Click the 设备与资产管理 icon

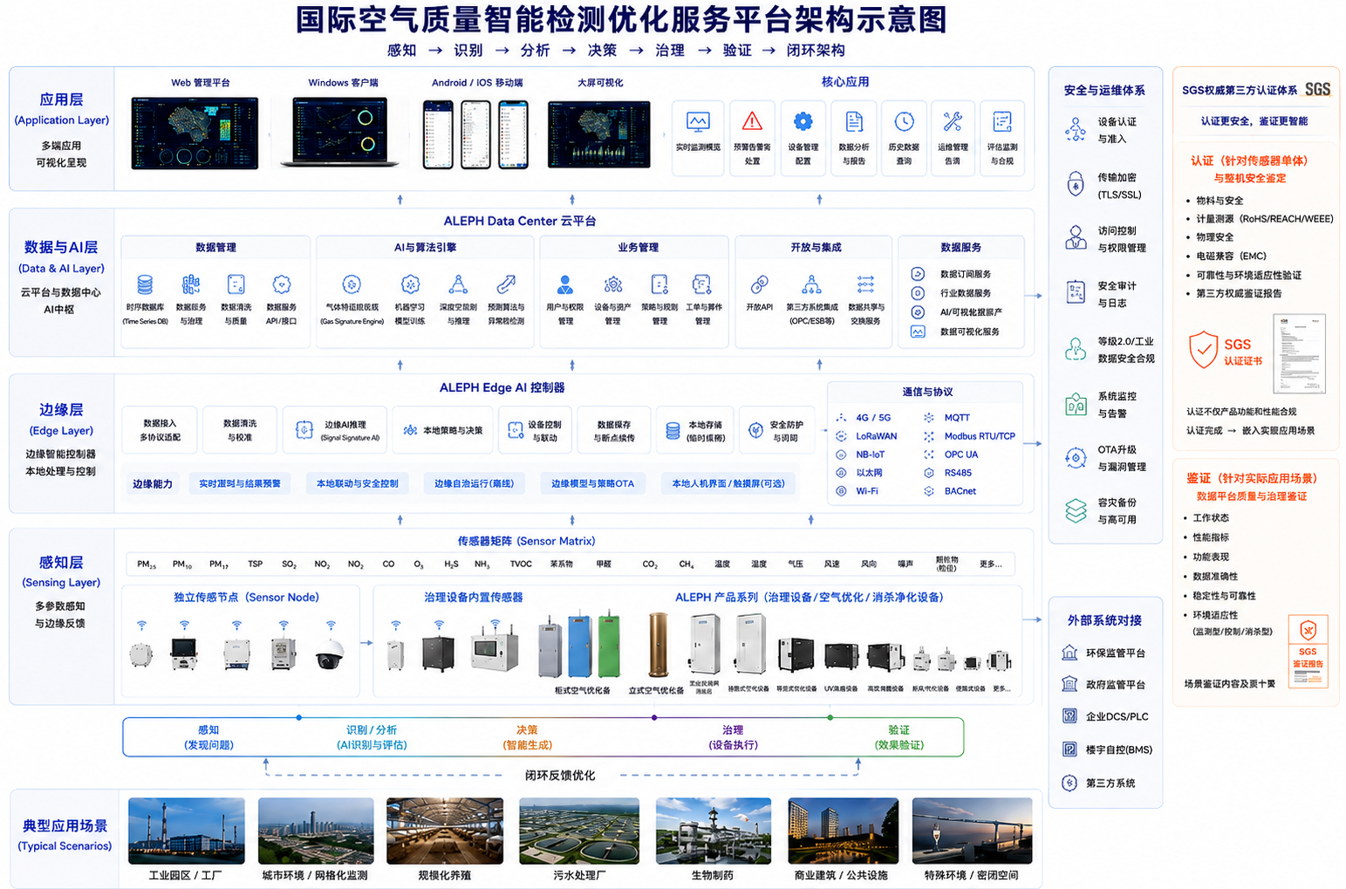point(613,284)
